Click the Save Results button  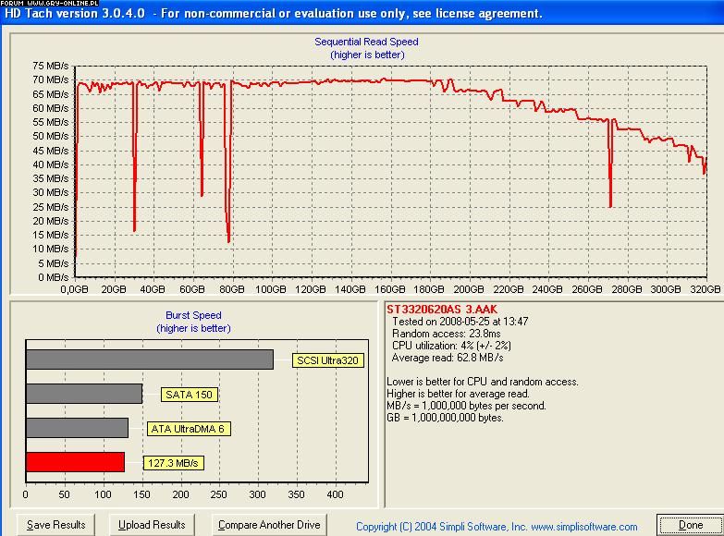(x=55, y=525)
